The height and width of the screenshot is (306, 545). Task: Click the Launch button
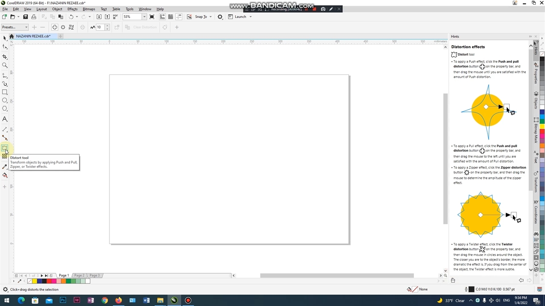(x=240, y=17)
